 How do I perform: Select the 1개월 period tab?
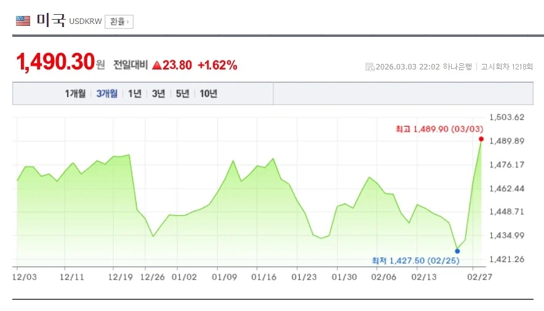point(75,94)
